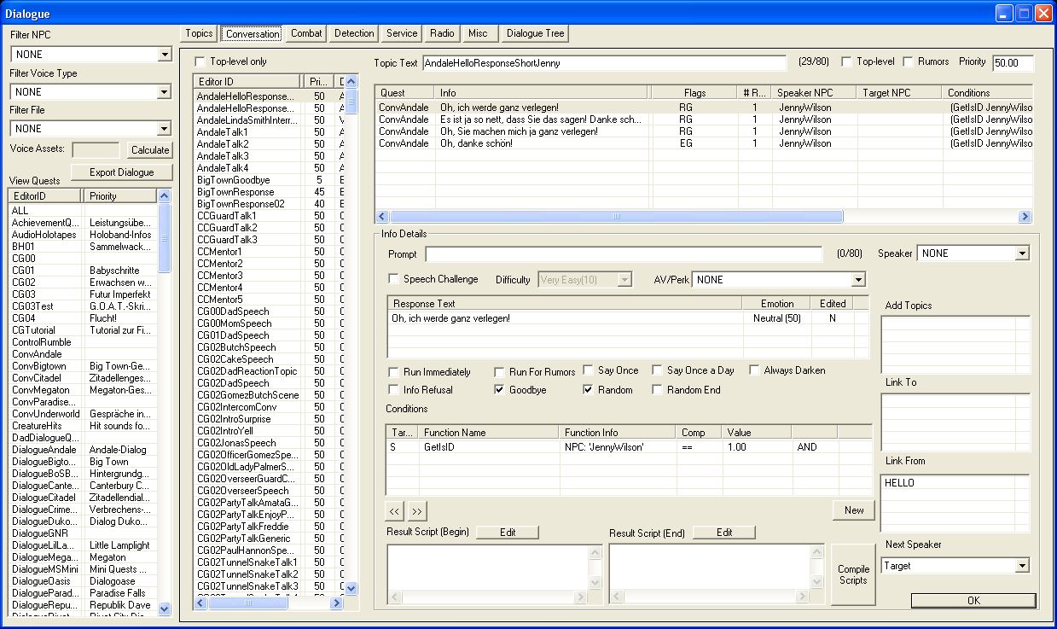The width and height of the screenshot is (1057, 629).
Task: Select the GetIsID condition row
Action: click(629, 446)
